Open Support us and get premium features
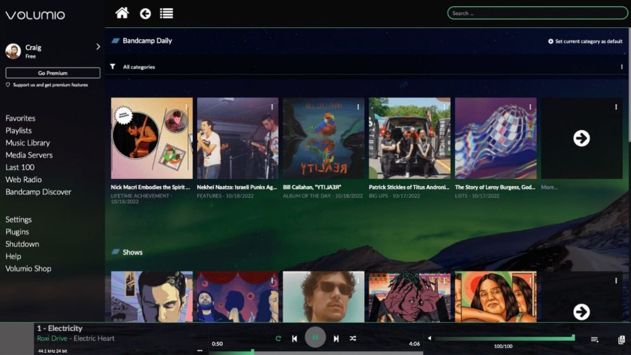The height and width of the screenshot is (355, 631). click(47, 85)
